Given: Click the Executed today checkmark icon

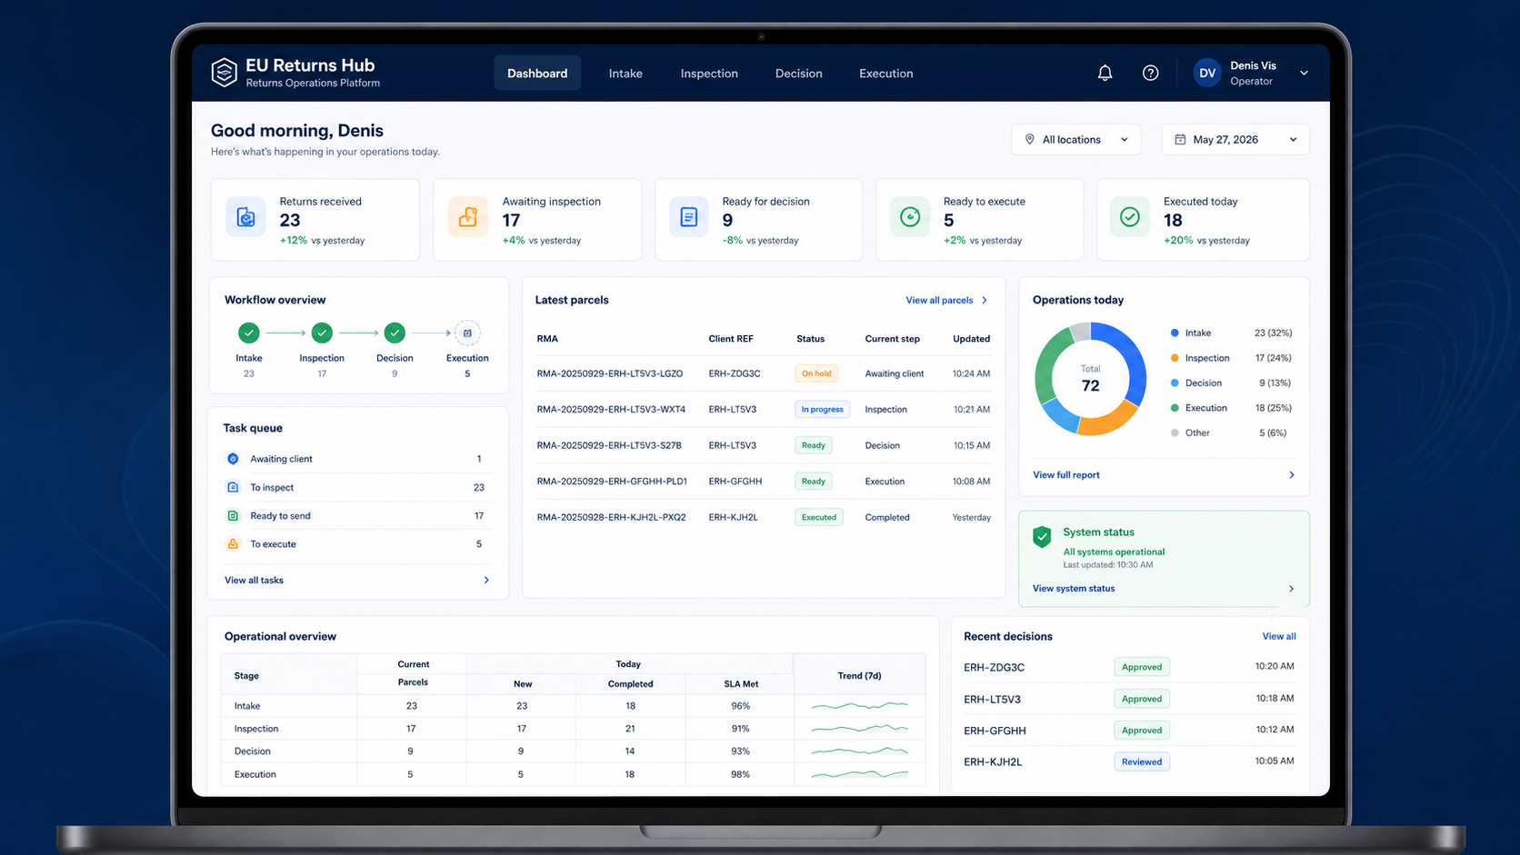Looking at the screenshot, I should pyautogui.click(x=1130, y=217).
